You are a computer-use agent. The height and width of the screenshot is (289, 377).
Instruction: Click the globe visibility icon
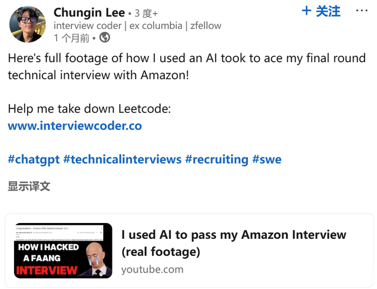(105, 38)
